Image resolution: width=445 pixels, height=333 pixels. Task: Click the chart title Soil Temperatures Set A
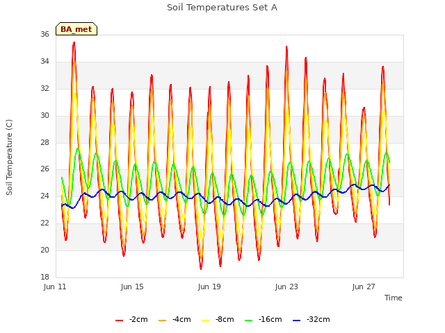[x=222, y=8]
